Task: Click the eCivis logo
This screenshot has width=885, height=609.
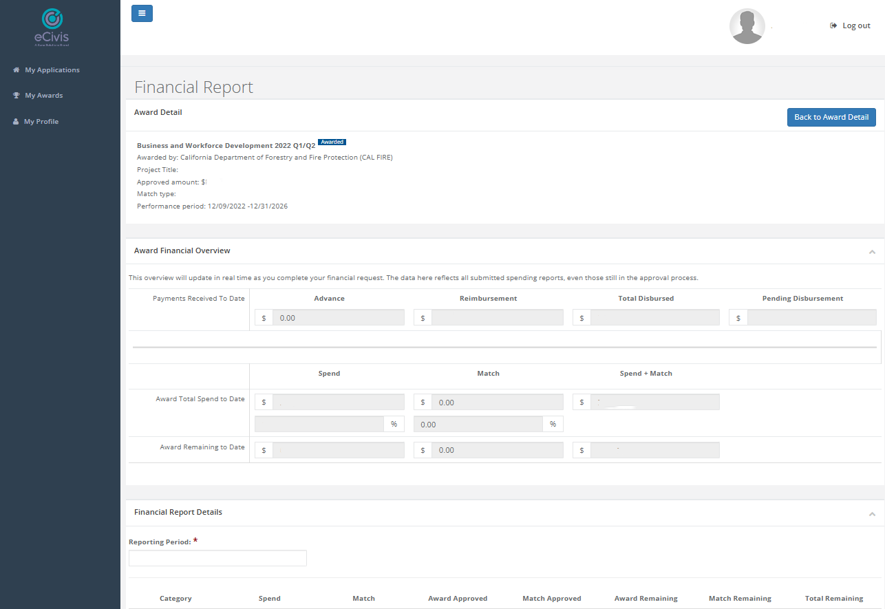Action: [x=52, y=28]
